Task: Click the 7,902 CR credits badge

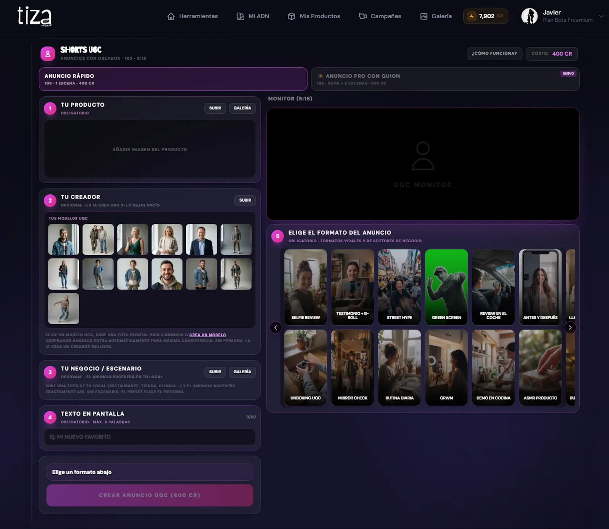Action: pyautogui.click(x=486, y=16)
